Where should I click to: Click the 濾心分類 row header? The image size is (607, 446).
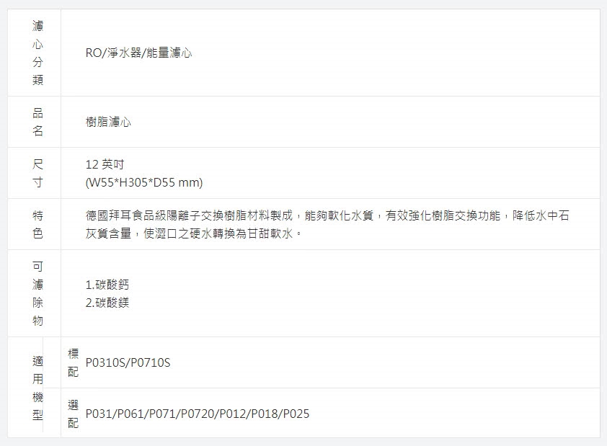click(37, 53)
